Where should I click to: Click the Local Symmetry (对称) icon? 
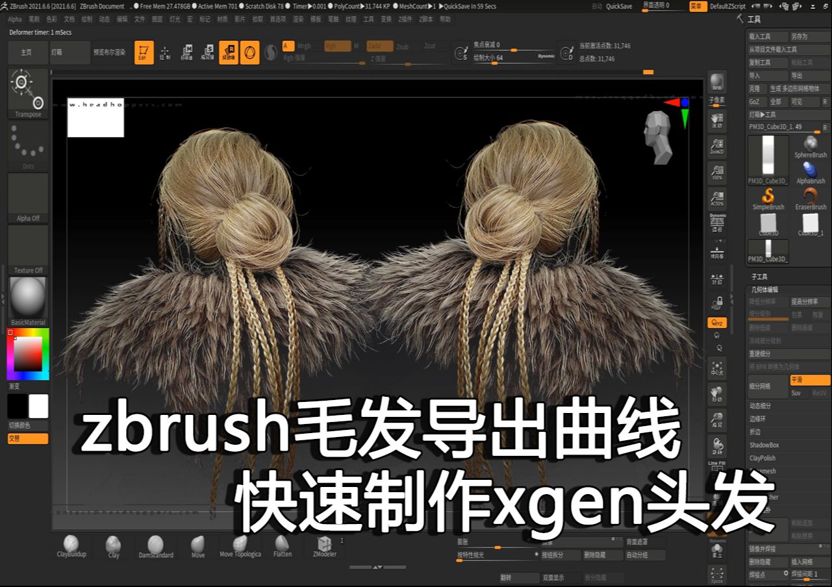717,278
